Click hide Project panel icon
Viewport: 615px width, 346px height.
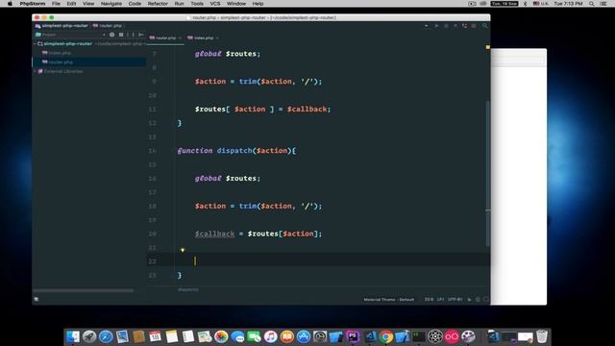coord(141,35)
